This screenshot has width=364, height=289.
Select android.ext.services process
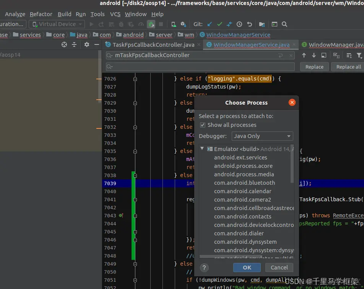coord(240,158)
